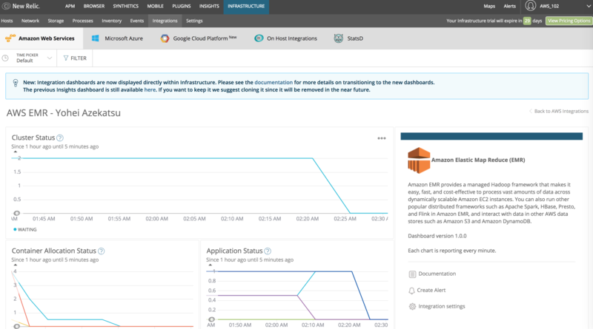Open the Documentation link in sidebar
This screenshot has height=329, width=593.
click(x=437, y=274)
